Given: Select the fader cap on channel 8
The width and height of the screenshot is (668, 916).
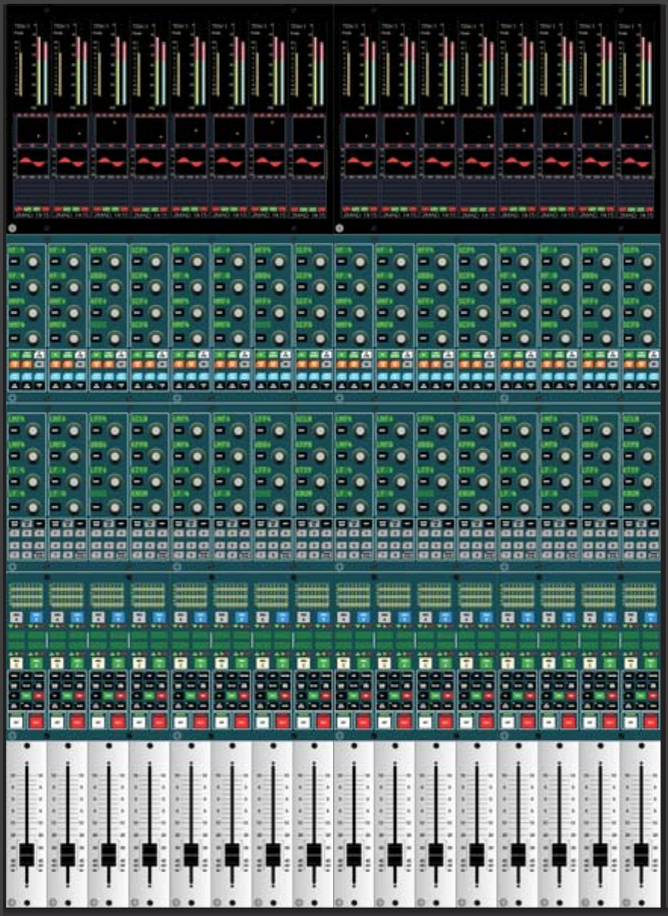Looking at the screenshot, I should click(314, 854).
